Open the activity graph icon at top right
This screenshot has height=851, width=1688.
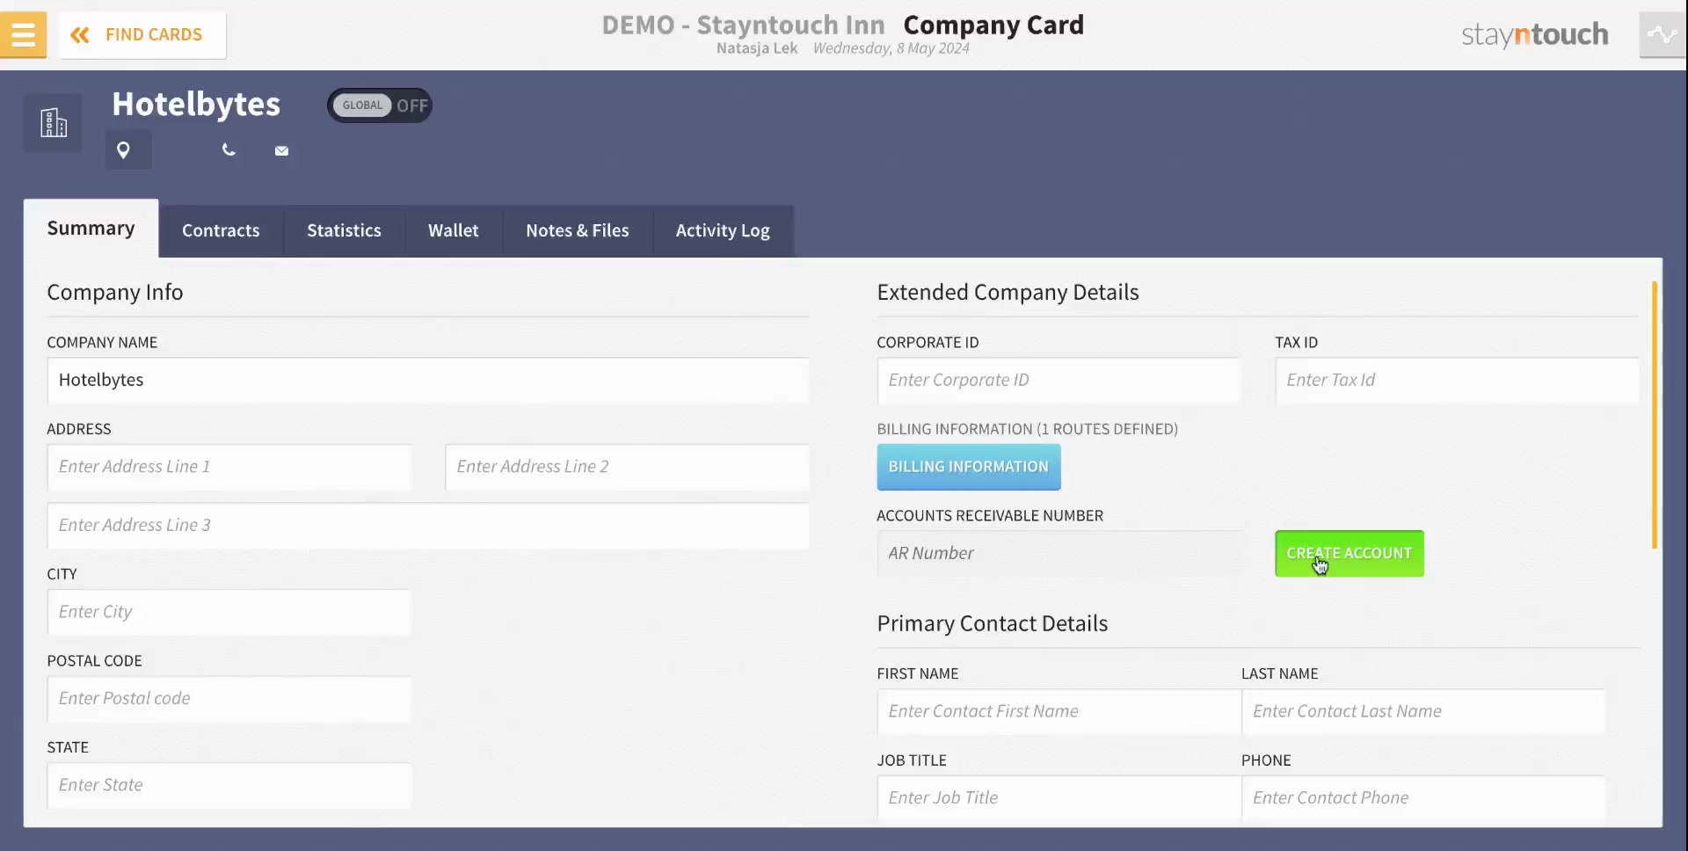click(x=1663, y=34)
